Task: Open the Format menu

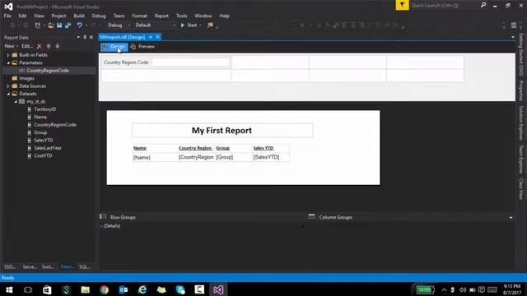Action: 139,16
